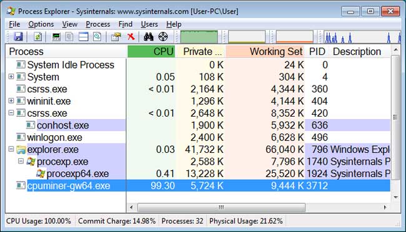The image size is (406, 232).
Task: Open the Process menu
Action: click(x=98, y=24)
